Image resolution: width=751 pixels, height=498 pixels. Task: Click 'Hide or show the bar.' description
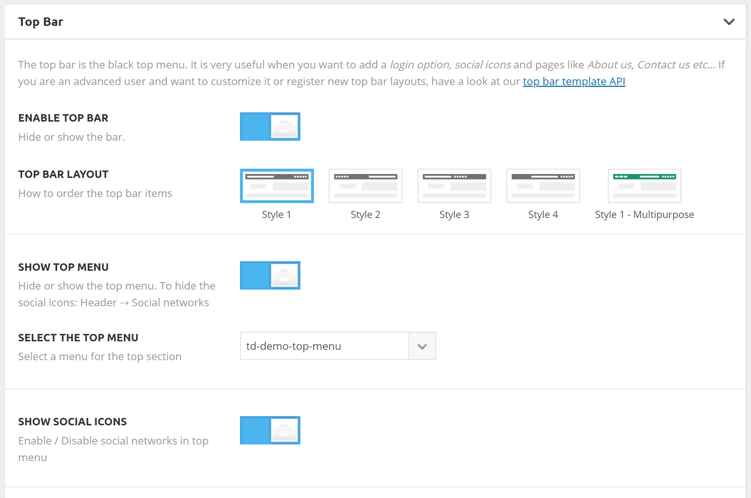tap(72, 137)
